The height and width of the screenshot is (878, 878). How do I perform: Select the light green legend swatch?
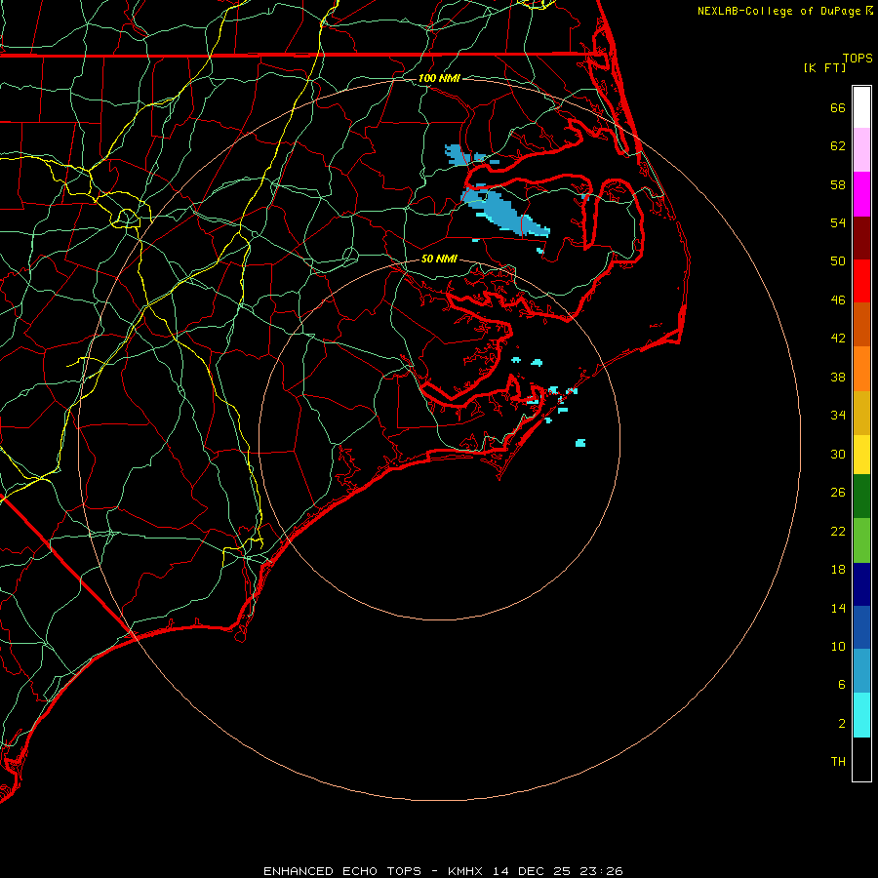coord(861,540)
